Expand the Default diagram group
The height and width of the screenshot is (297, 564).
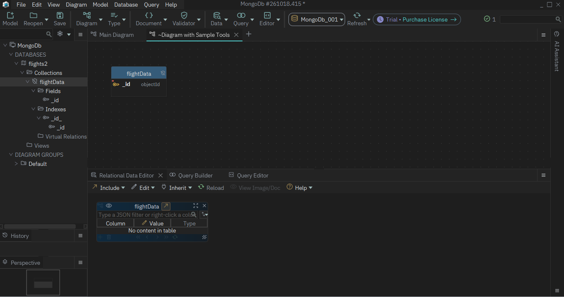[x=17, y=163]
